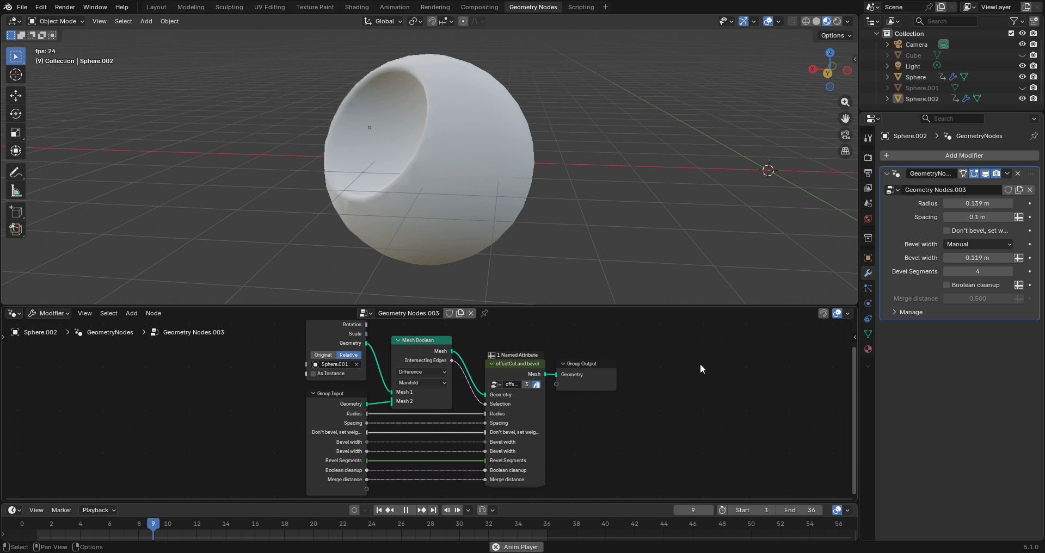The height and width of the screenshot is (553, 1045).
Task: Adjust the Bevel Segments value slider
Action: (978, 271)
